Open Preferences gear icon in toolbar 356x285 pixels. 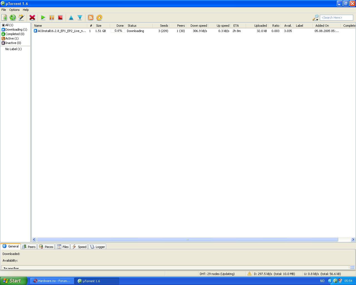(x=99, y=18)
